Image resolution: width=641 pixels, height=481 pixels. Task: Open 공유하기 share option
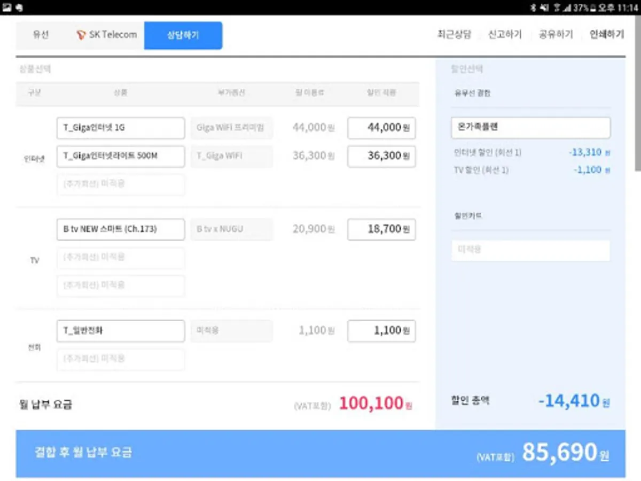pos(556,35)
